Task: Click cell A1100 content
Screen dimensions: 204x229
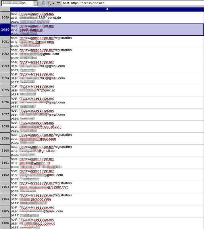Action: click(107, 151)
